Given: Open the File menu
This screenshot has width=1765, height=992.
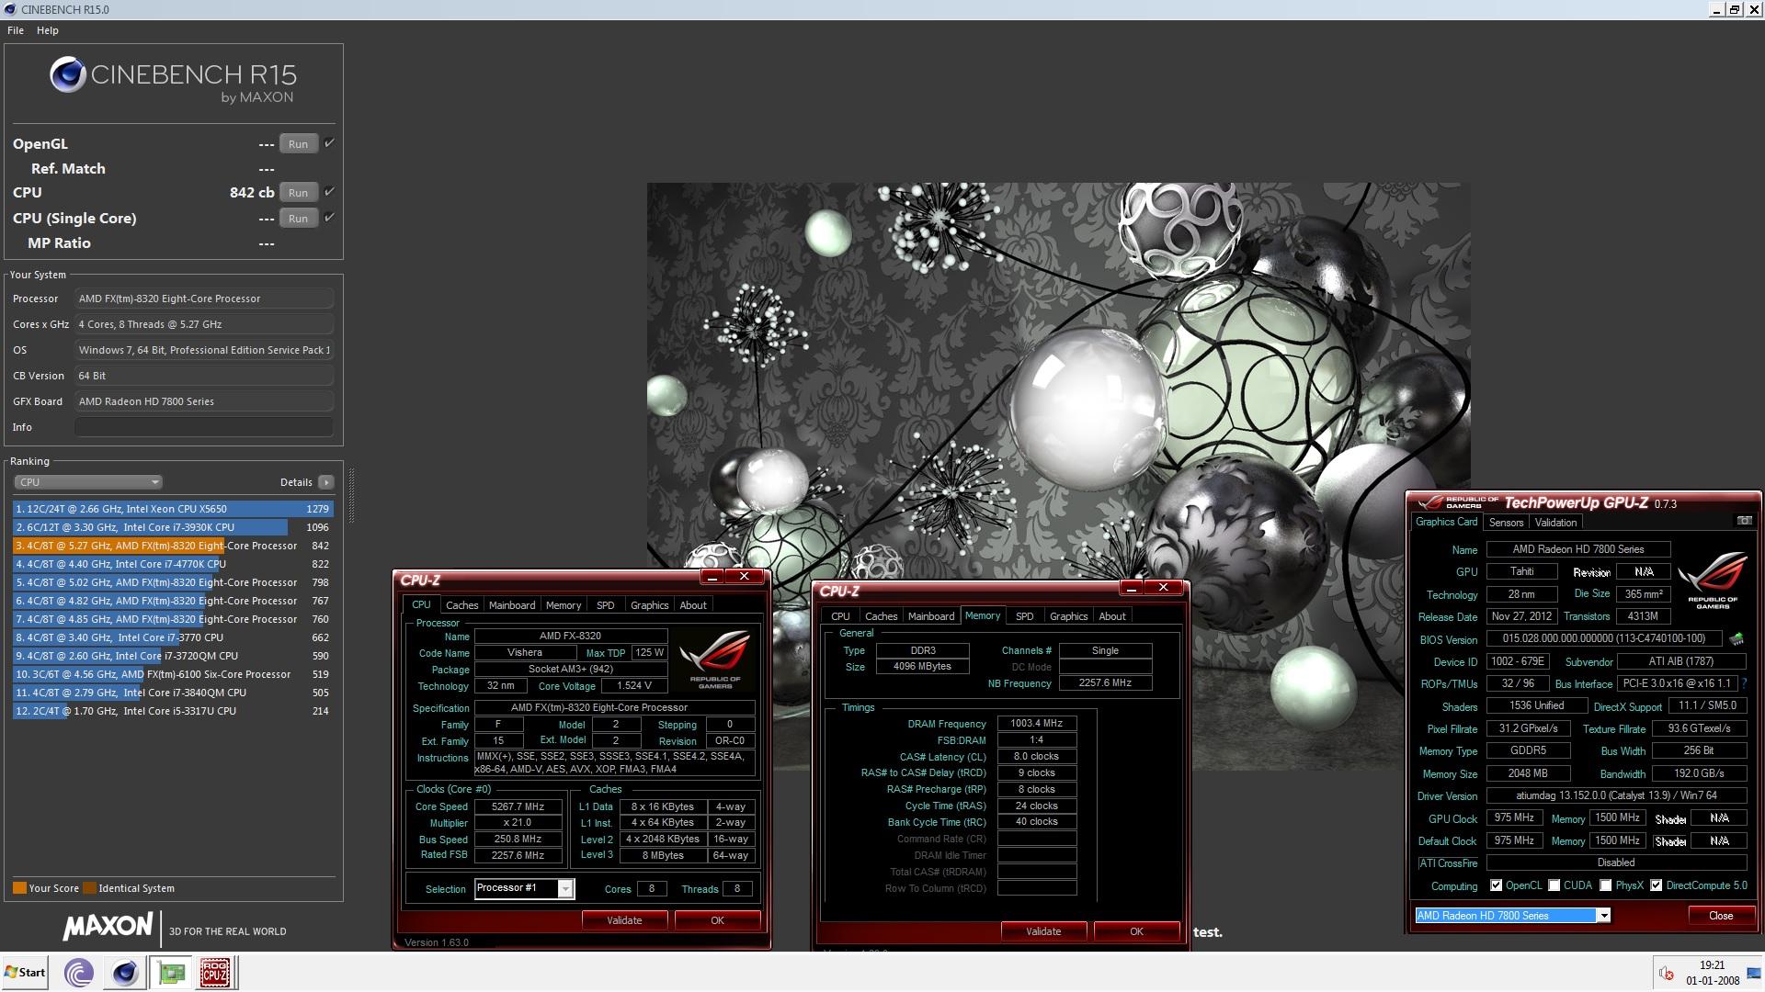Looking at the screenshot, I should 16,30.
